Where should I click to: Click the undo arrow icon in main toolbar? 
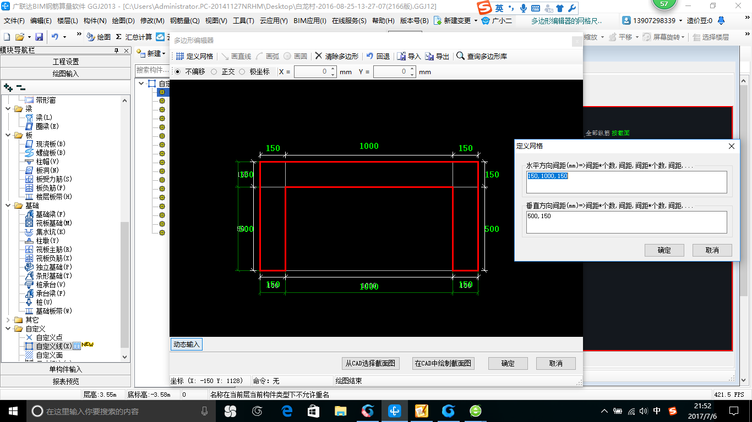click(55, 37)
